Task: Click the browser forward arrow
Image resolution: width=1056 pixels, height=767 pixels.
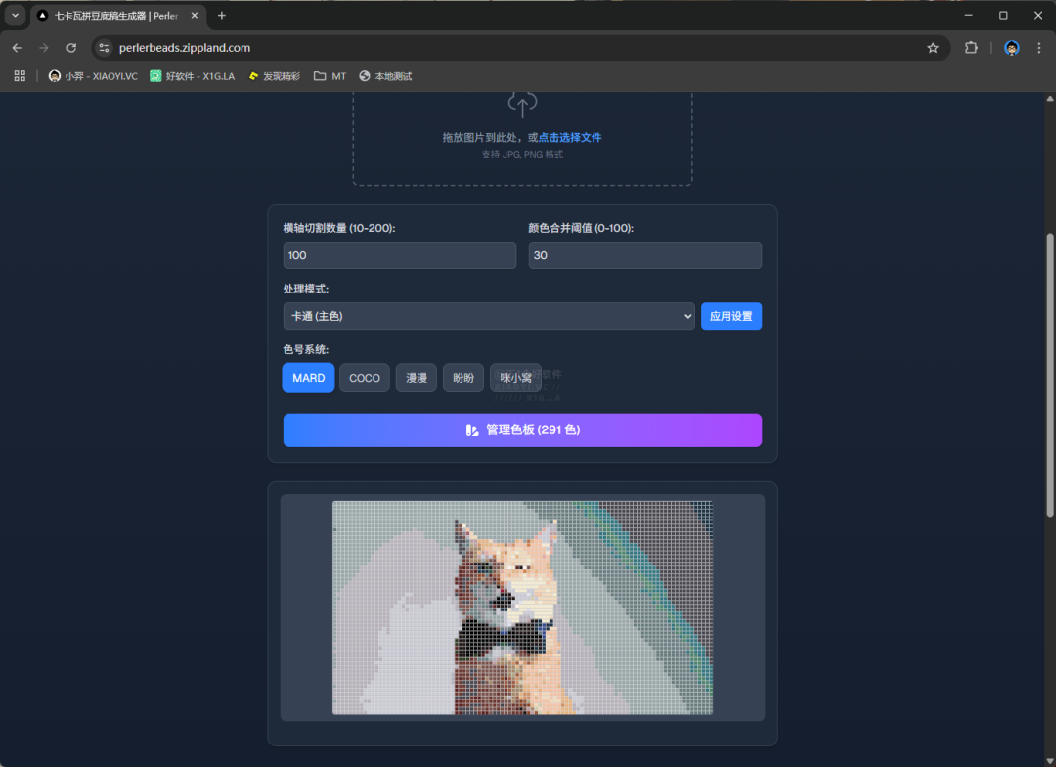Action: [44, 48]
